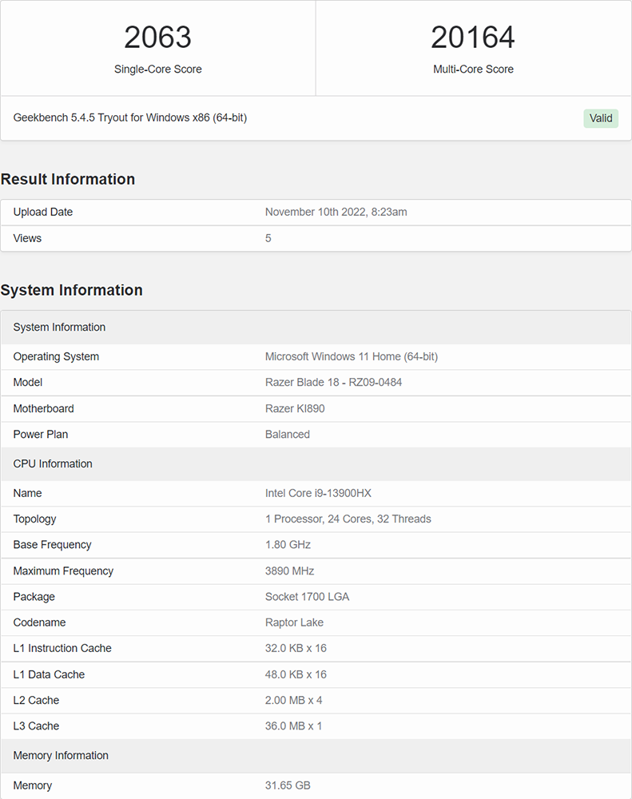
Task: Select the Raptor Lake codename value
Action: [x=294, y=622]
